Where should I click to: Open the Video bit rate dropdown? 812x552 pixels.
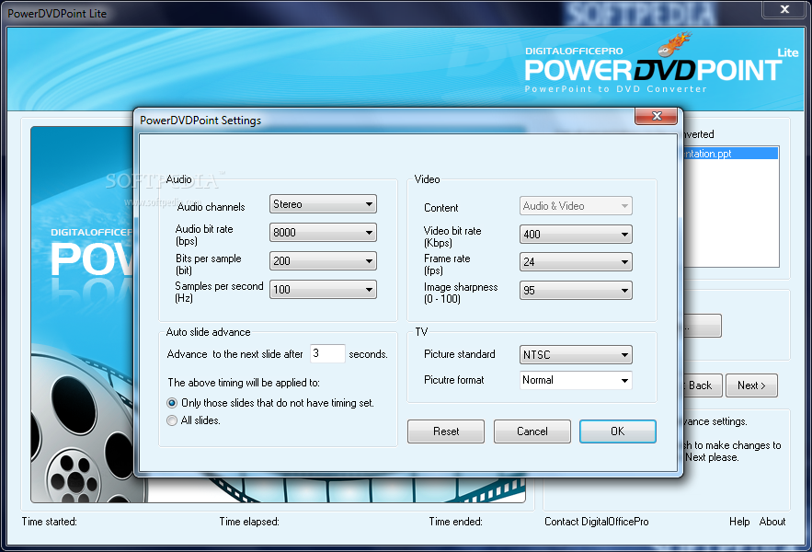(576, 235)
